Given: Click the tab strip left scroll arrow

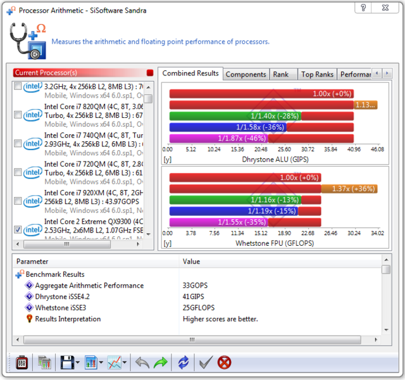Looking at the screenshot, I should [x=377, y=73].
